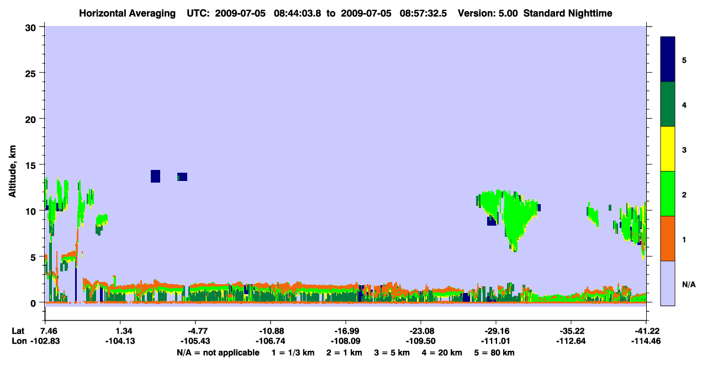Click the colorbar label 3
718x368 pixels.
click(x=684, y=149)
